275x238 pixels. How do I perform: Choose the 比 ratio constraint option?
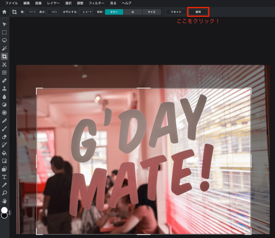coord(133,12)
